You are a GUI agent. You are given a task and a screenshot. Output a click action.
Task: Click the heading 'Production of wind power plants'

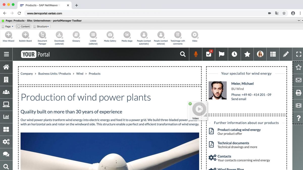point(86,97)
